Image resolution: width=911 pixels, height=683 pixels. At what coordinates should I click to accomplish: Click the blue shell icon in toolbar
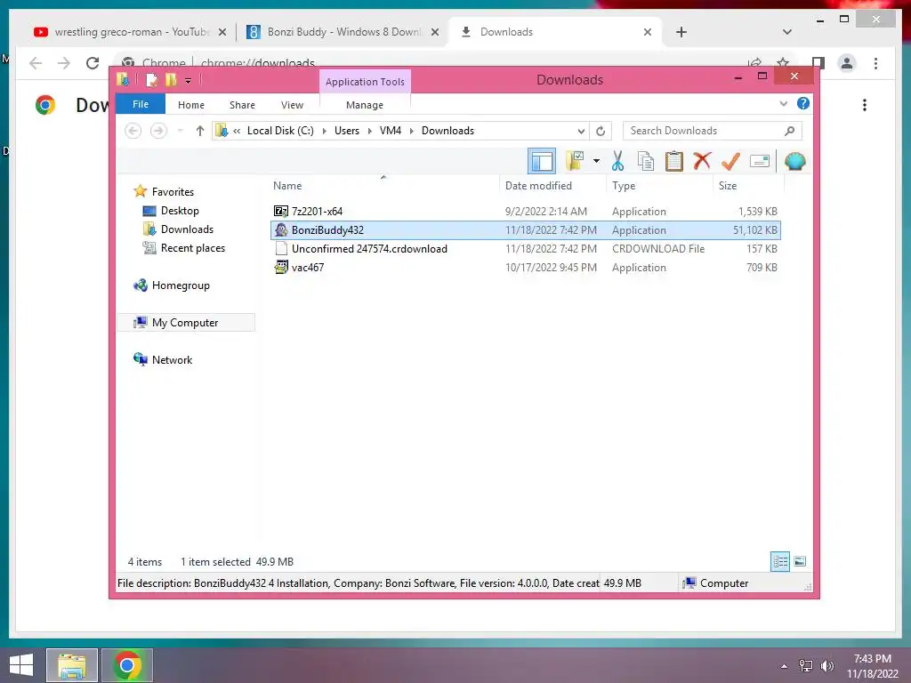(794, 161)
